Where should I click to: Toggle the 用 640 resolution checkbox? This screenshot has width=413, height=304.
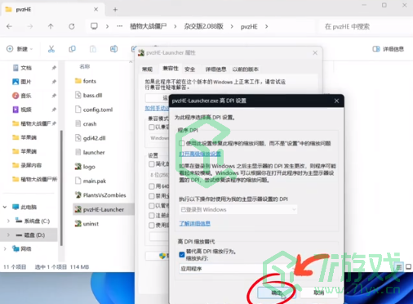(x=152, y=186)
